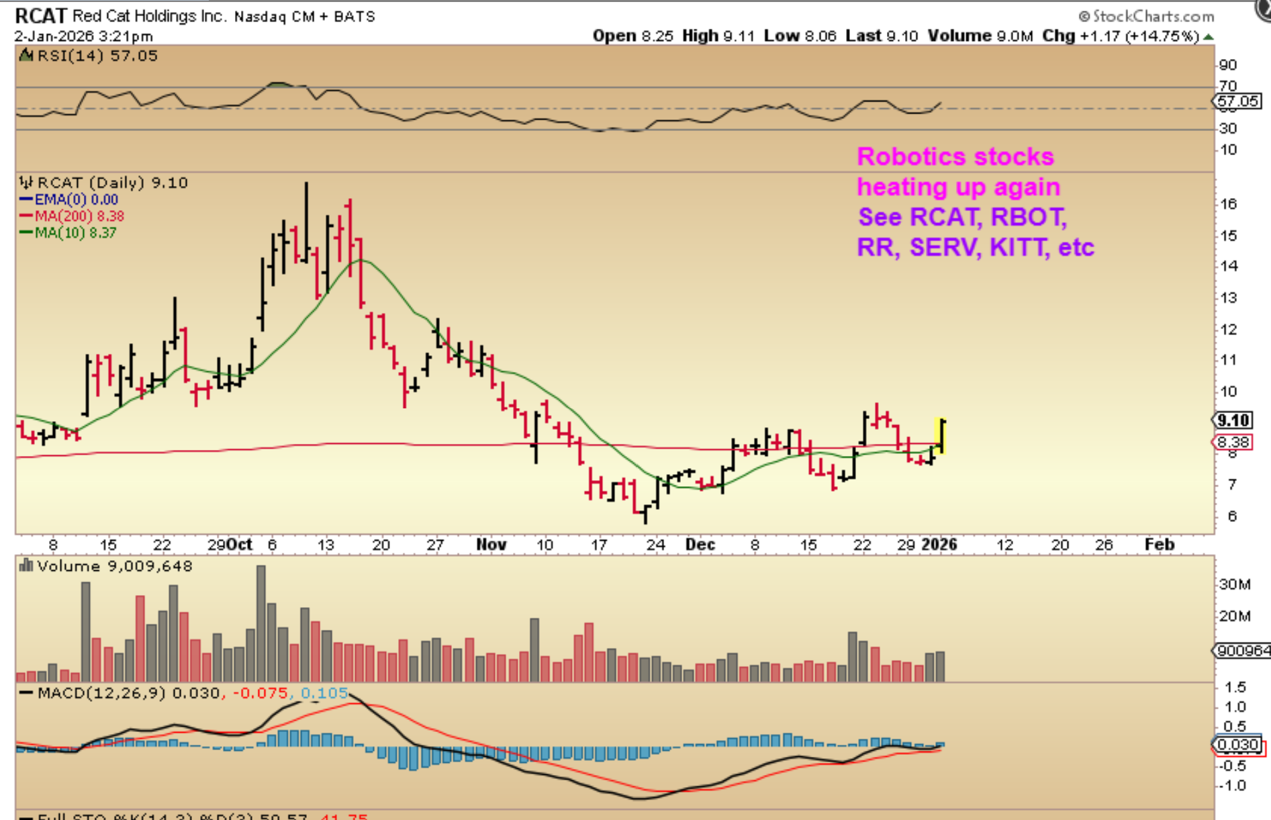Image resolution: width=1271 pixels, height=820 pixels.
Task: Click the 30M level on the volume axis
Action: click(1235, 584)
